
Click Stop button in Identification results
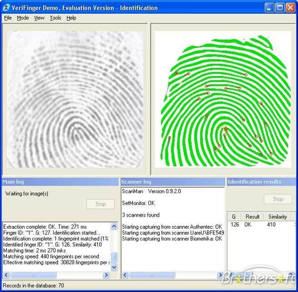(x=278, y=199)
